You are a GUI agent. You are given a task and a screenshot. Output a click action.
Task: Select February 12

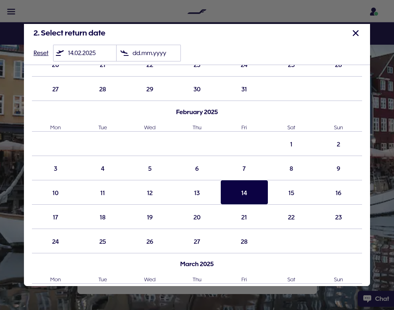click(150, 193)
